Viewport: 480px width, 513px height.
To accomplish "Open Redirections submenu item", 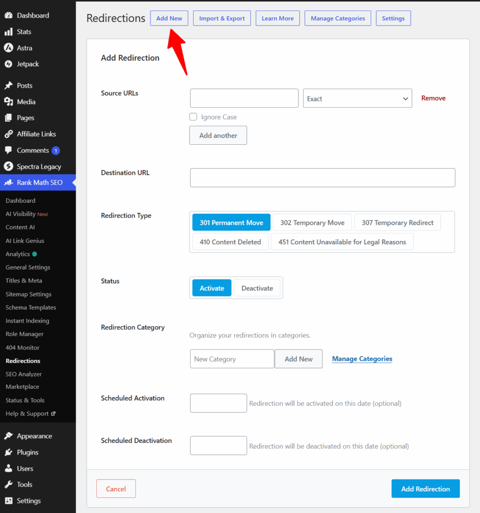I will pyautogui.click(x=23, y=361).
